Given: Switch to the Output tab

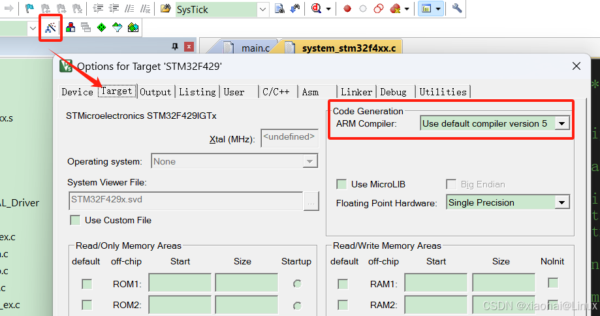Looking at the screenshot, I should (x=155, y=92).
